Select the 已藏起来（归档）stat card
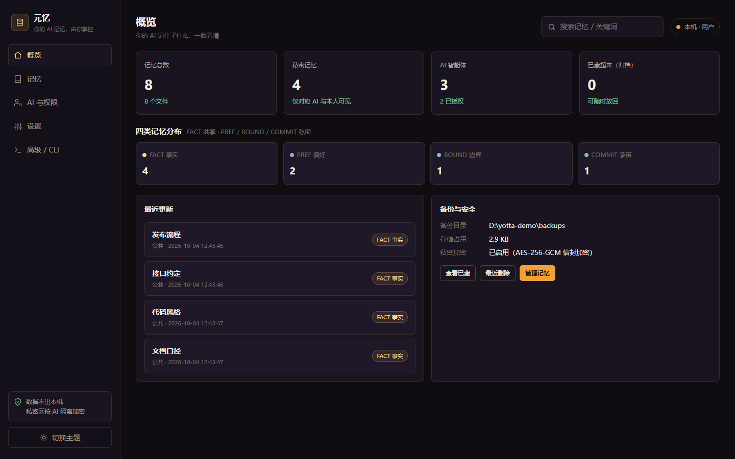The height and width of the screenshot is (459, 735). click(x=649, y=83)
